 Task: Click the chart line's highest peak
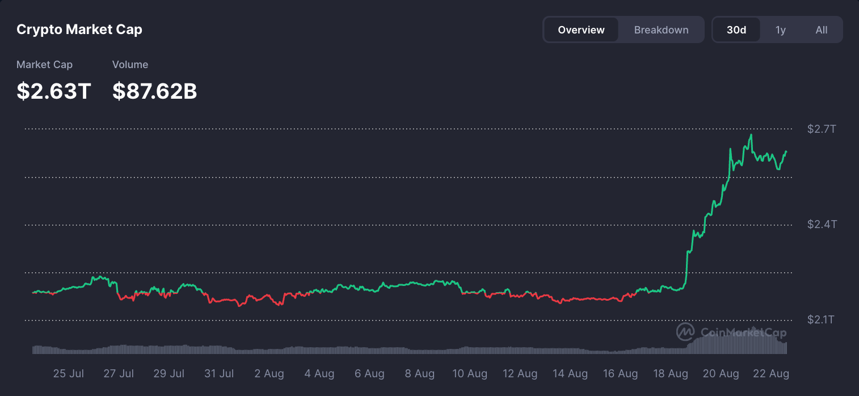(x=751, y=135)
